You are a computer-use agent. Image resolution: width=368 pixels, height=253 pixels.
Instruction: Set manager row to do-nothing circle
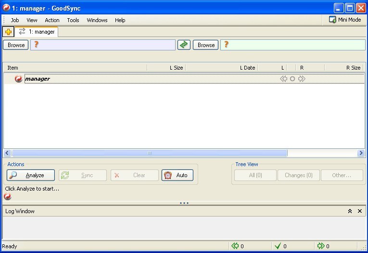pos(292,79)
